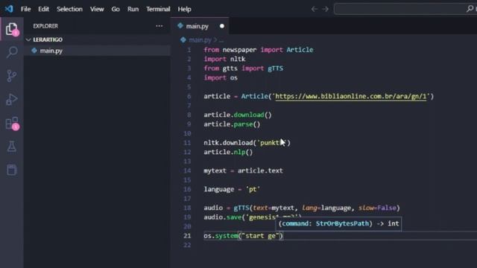
Task: Click 'os.system("start ge")' line
Action: point(244,236)
